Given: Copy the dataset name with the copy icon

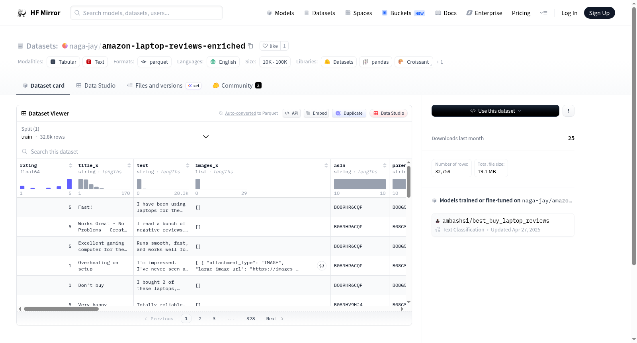Looking at the screenshot, I should pos(250,46).
